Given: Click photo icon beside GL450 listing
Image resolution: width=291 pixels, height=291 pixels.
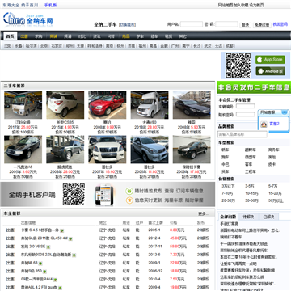Looking at the screenshot, I should 70,238.
